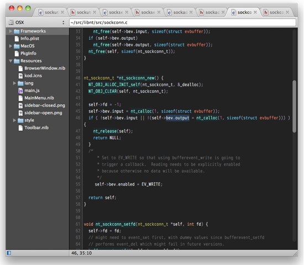Select BrowserWindow.nib in the file tree
Viewport: 304px width, 265px height.
[x=45, y=68]
